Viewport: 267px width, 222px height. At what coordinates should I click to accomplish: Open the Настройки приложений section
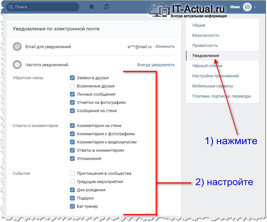coord(216,76)
